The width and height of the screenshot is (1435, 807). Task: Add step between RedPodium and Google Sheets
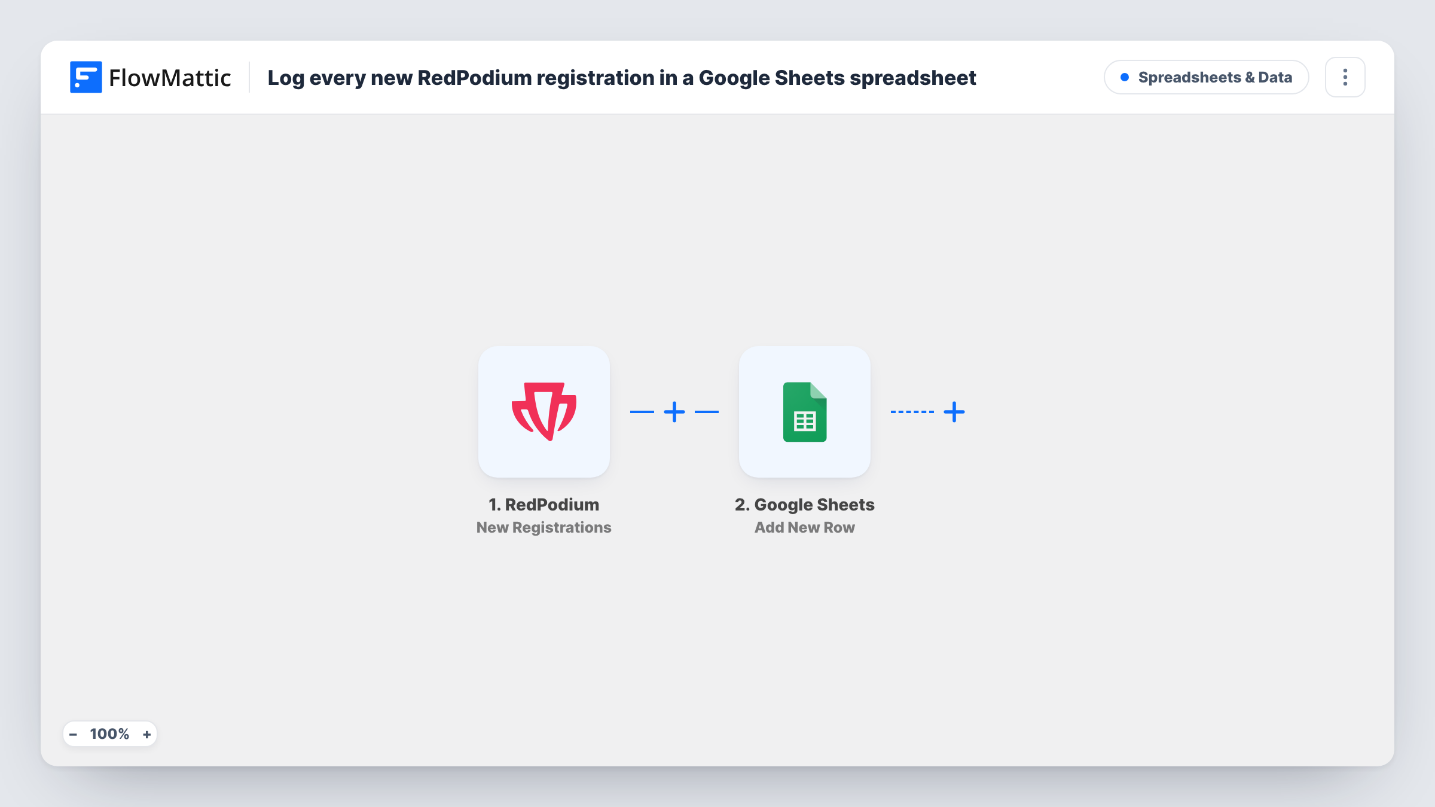click(674, 411)
